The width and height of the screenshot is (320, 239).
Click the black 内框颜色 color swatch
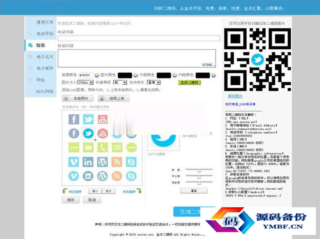coord(203,75)
